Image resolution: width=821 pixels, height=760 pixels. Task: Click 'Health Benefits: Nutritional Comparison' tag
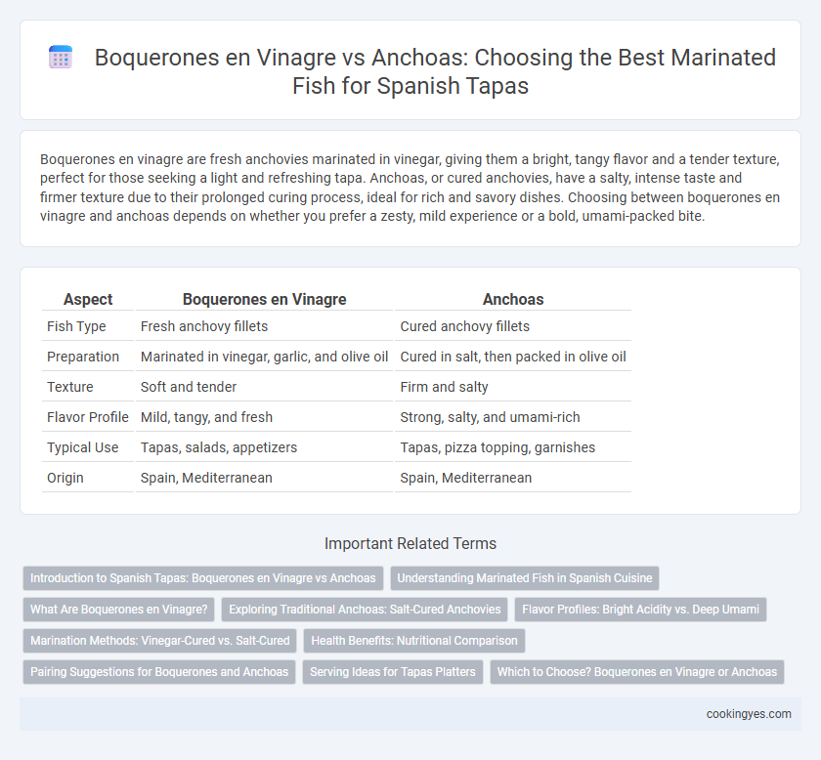tap(414, 641)
